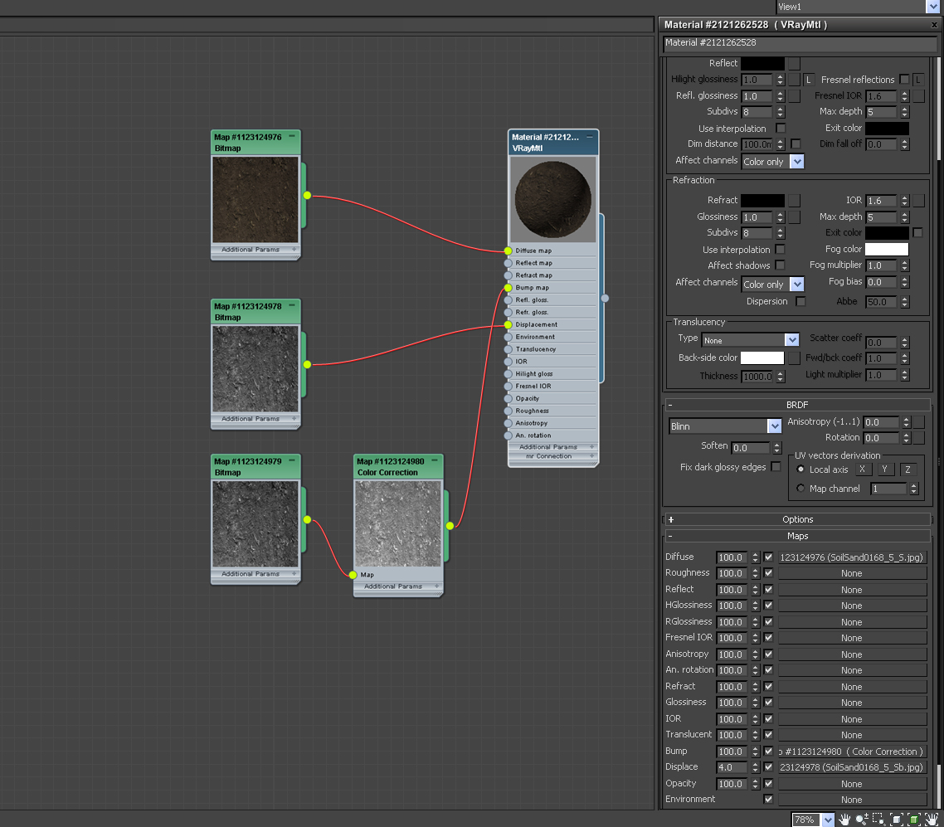Open Bump map Color Correction button
This screenshot has width=944, height=827.
852,752
